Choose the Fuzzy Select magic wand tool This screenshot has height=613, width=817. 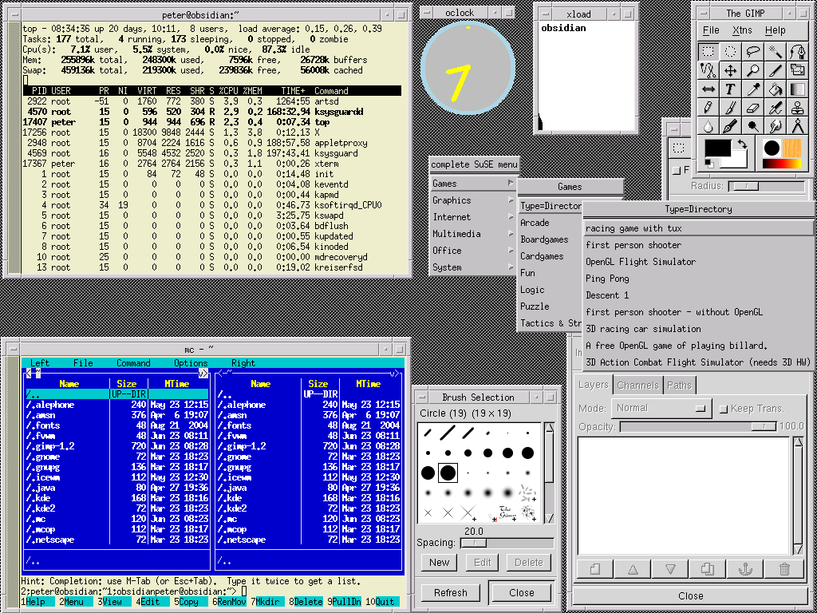(x=776, y=52)
